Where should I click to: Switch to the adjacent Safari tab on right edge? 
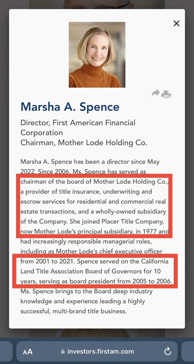pos(188,352)
